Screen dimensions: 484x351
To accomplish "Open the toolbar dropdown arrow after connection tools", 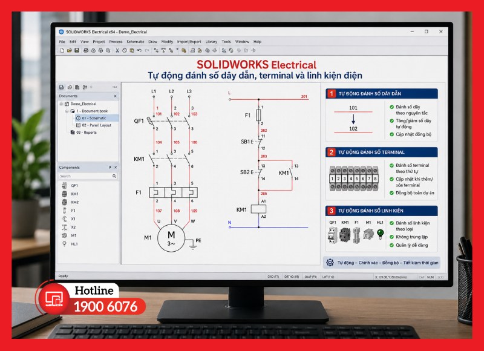I will click(177, 50).
